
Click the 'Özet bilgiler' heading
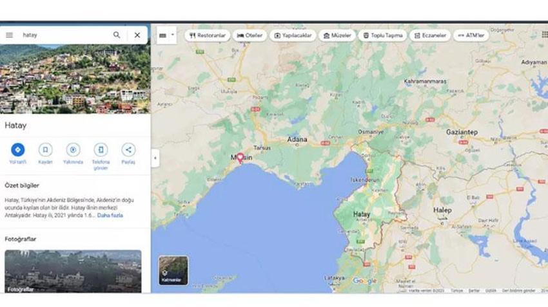tap(22, 185)
